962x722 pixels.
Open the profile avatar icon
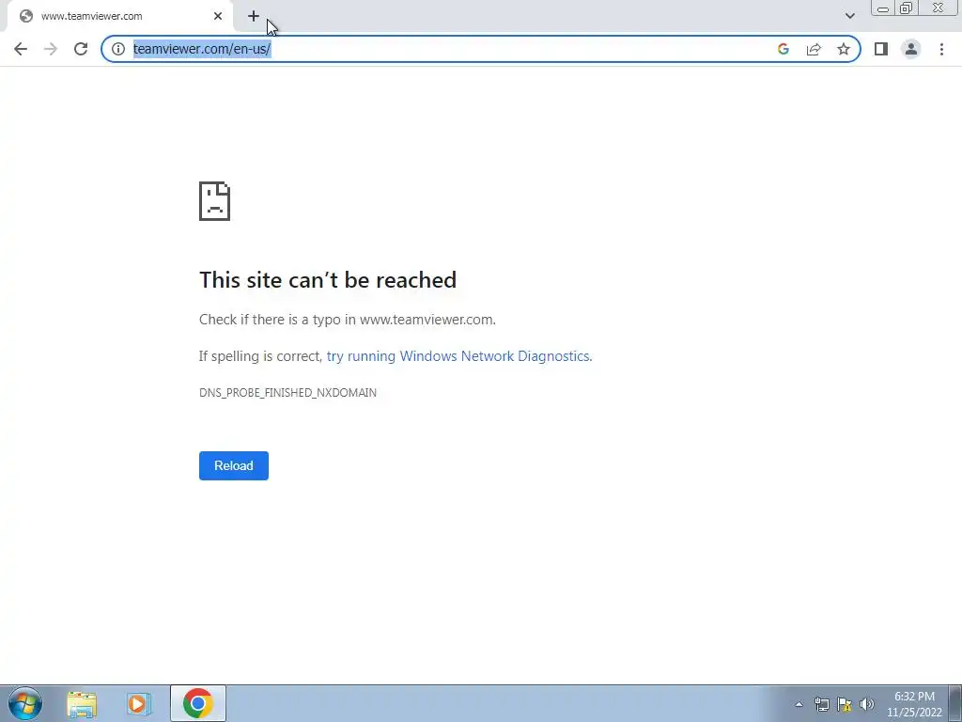click(911, 49)
